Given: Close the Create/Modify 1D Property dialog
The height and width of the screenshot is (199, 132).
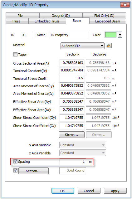Looking at the screenshot, I should pos(125,5).
